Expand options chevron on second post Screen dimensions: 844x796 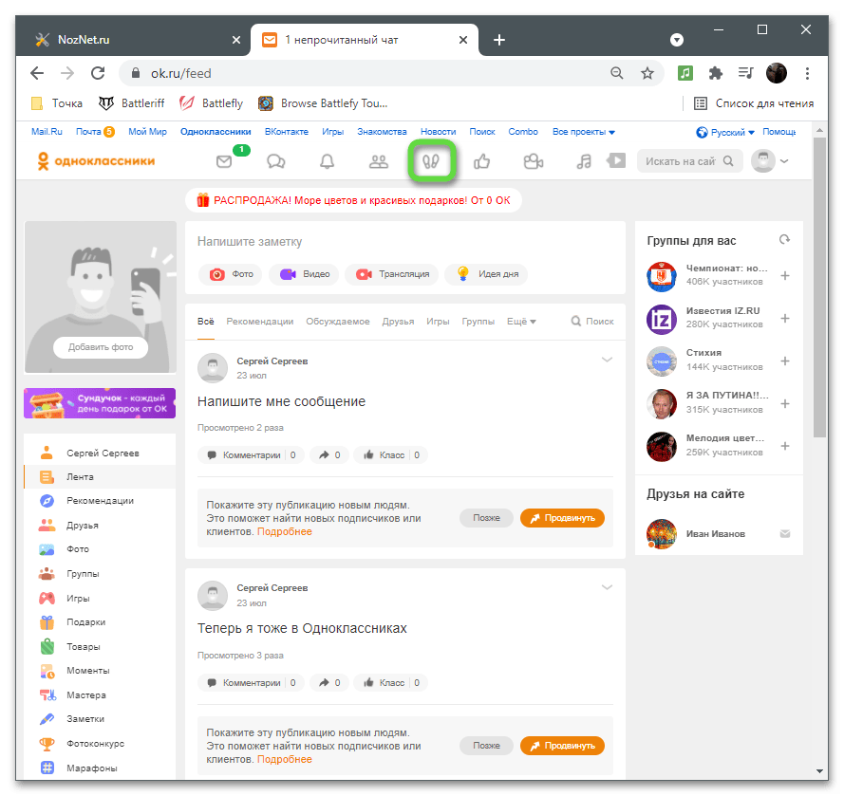607,587
